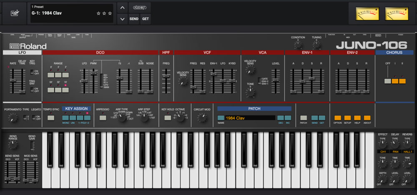Go to previous preset with up arrow

click(122, 7)
